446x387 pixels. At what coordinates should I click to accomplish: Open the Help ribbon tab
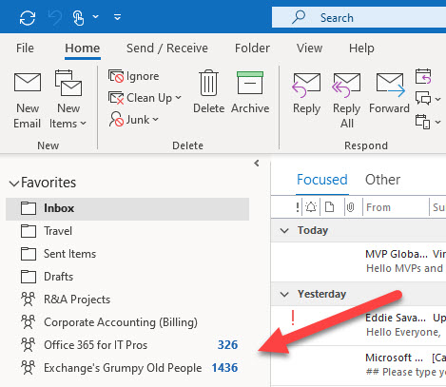click(x=361, y=48)
